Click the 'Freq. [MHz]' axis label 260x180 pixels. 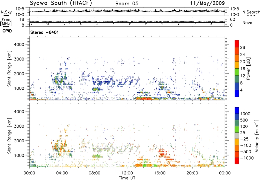point(6,22)
